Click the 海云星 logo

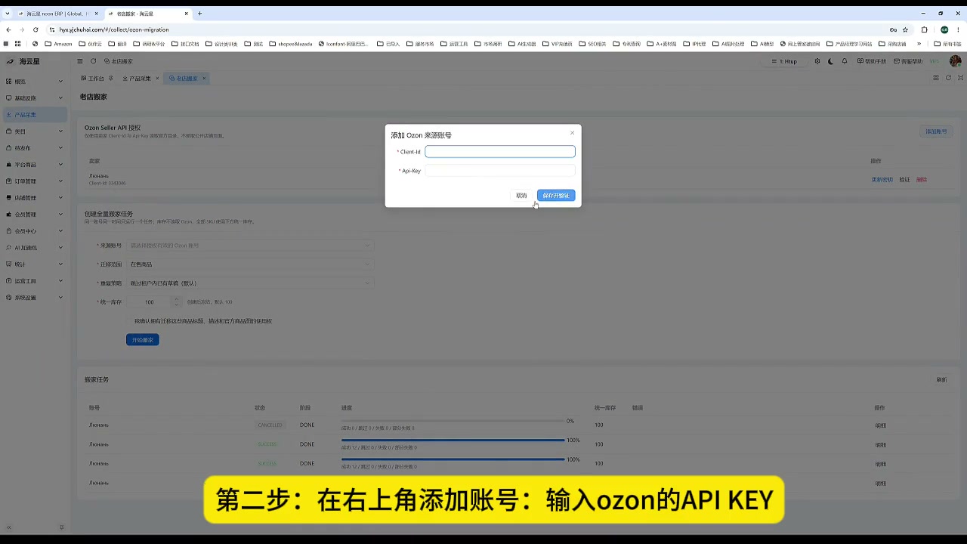click(23, 61)
